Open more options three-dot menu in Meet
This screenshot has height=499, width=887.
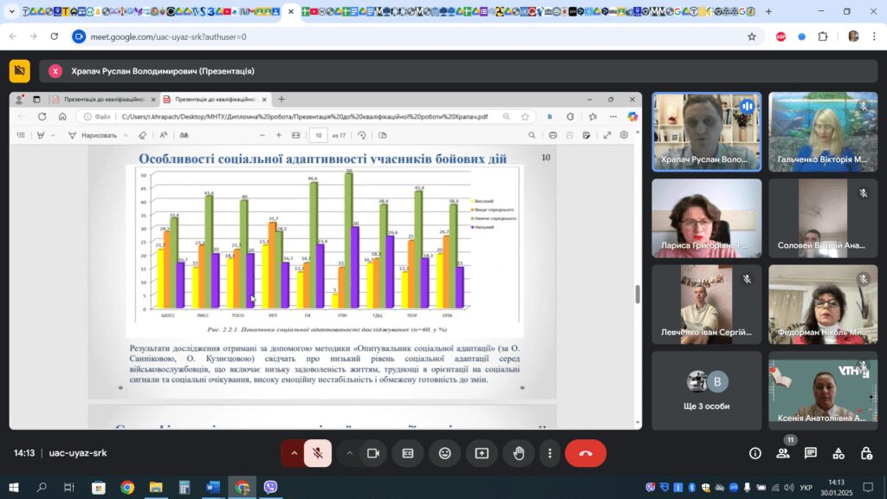tap(550, 453)
